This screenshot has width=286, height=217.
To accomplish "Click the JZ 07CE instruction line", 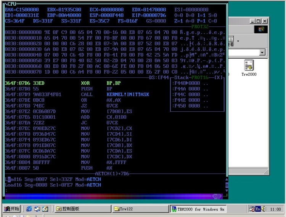I will tap(61, 106).
